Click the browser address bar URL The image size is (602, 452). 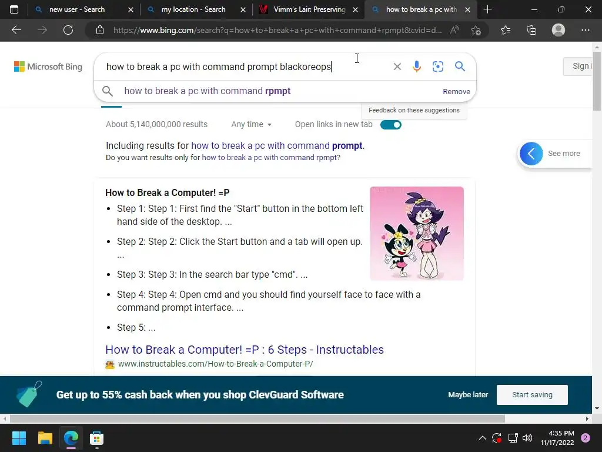point(277,30)
